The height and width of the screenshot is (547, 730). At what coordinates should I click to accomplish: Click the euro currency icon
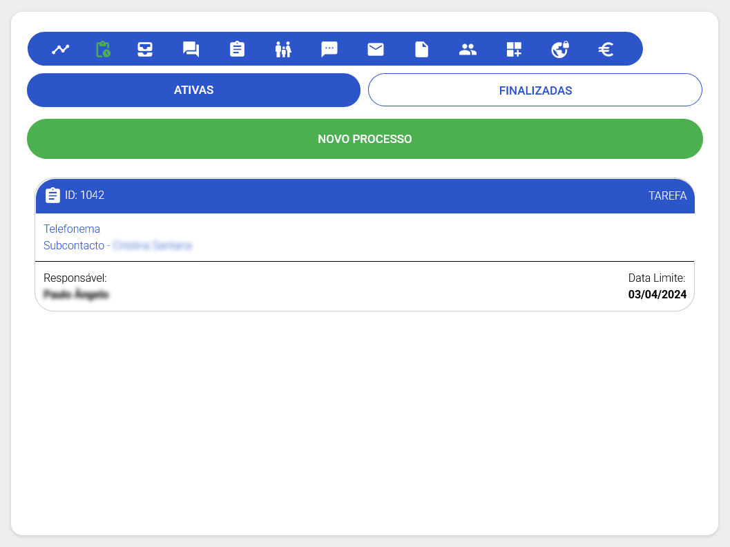606,49
